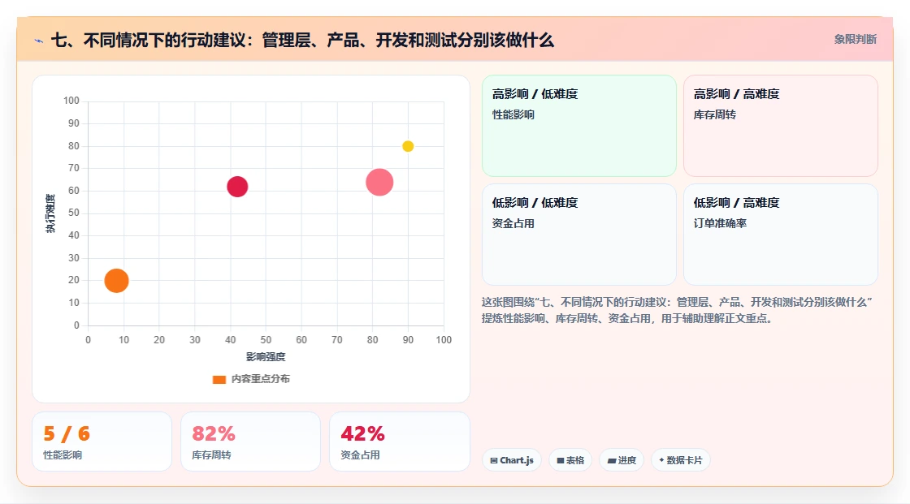
Task: Click the 库存周转 label under 82%
Action: [211, 455]
